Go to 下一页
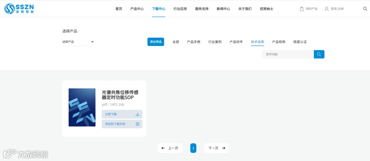The height and width of the screenshot is (161, 370). (217, 148)
